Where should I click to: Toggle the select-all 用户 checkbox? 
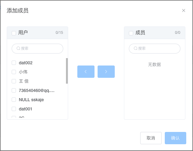click(14, 33)
